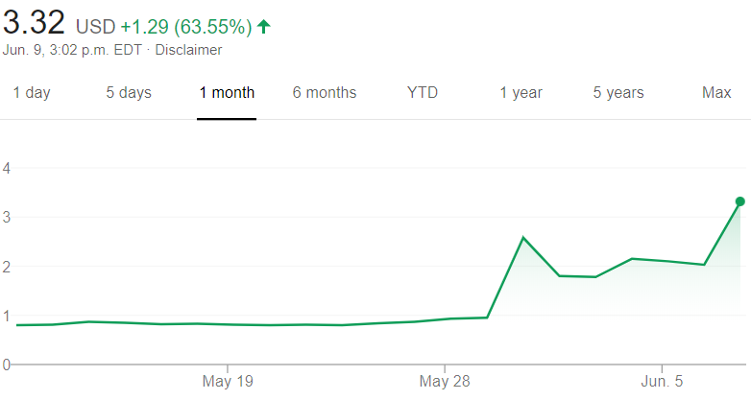
Task: Show the 6 months chart range
Action: (325, 92)
